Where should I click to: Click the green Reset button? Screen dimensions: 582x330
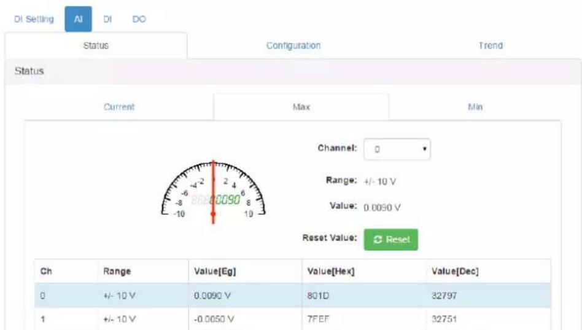click(x=391, y=240)
